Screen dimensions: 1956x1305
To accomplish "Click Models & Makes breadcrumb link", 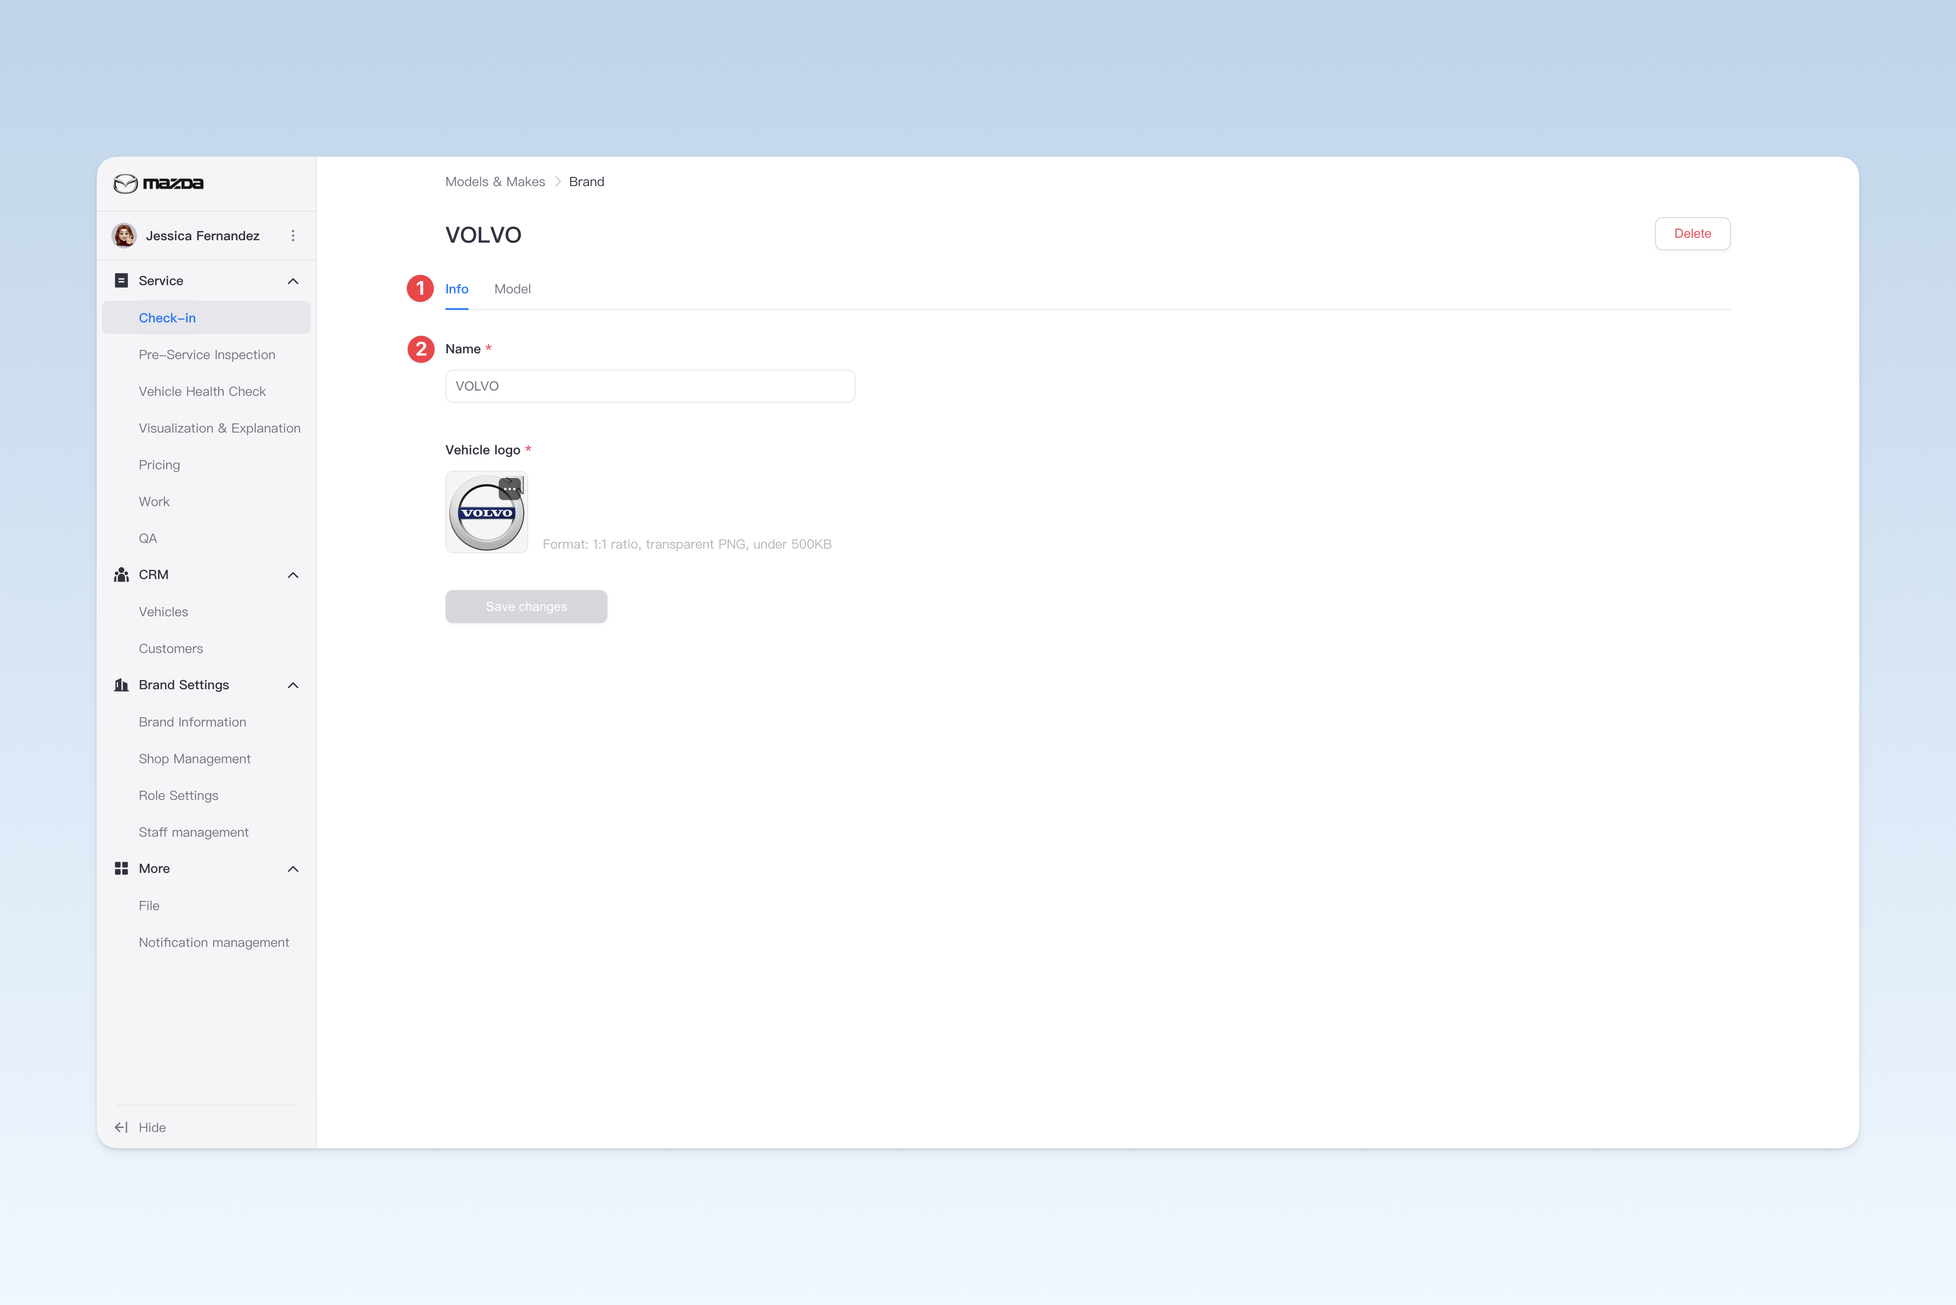I will click(495, 181).
